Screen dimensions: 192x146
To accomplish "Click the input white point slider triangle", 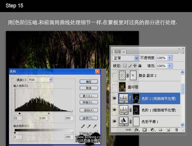I will coord(71,113).
